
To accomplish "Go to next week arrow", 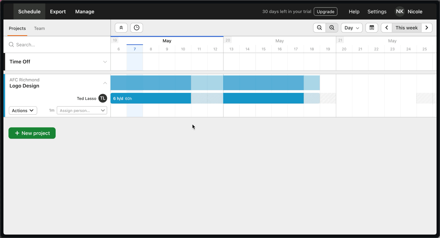I will tap(427, 28).
